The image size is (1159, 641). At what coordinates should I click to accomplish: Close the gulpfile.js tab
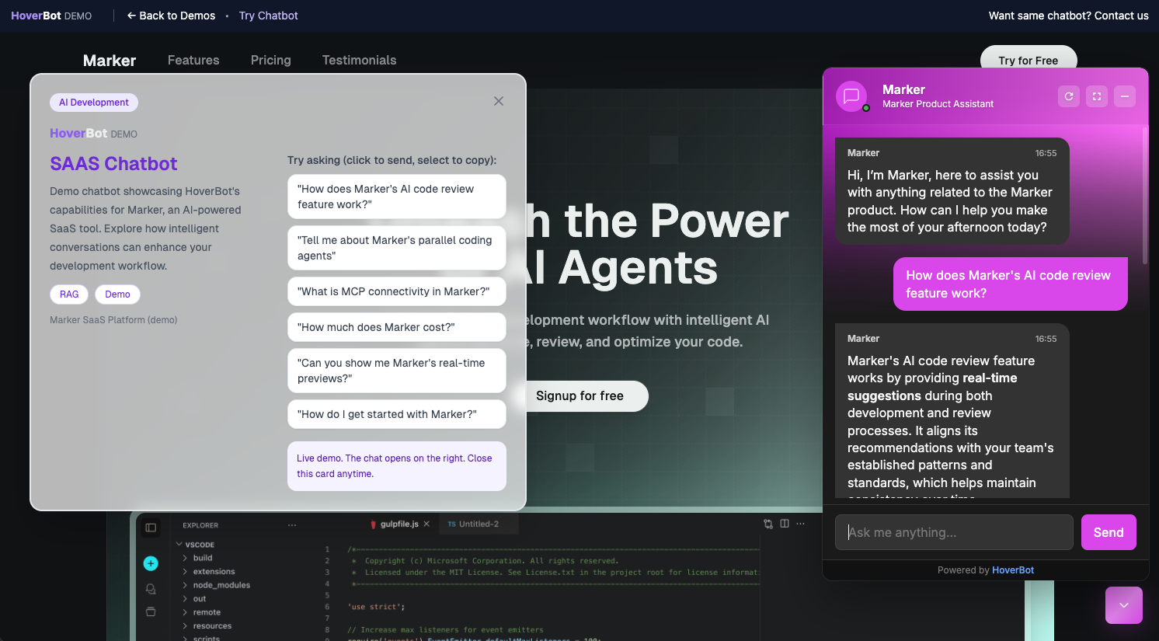pos(426,524)
